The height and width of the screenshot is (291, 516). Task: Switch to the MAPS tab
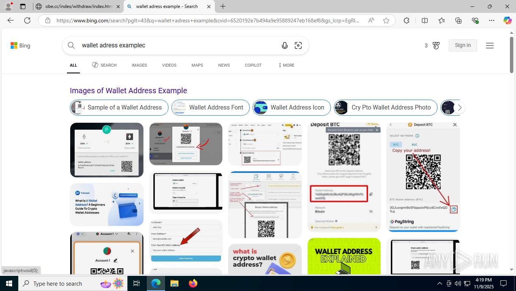tap(197, 65)
